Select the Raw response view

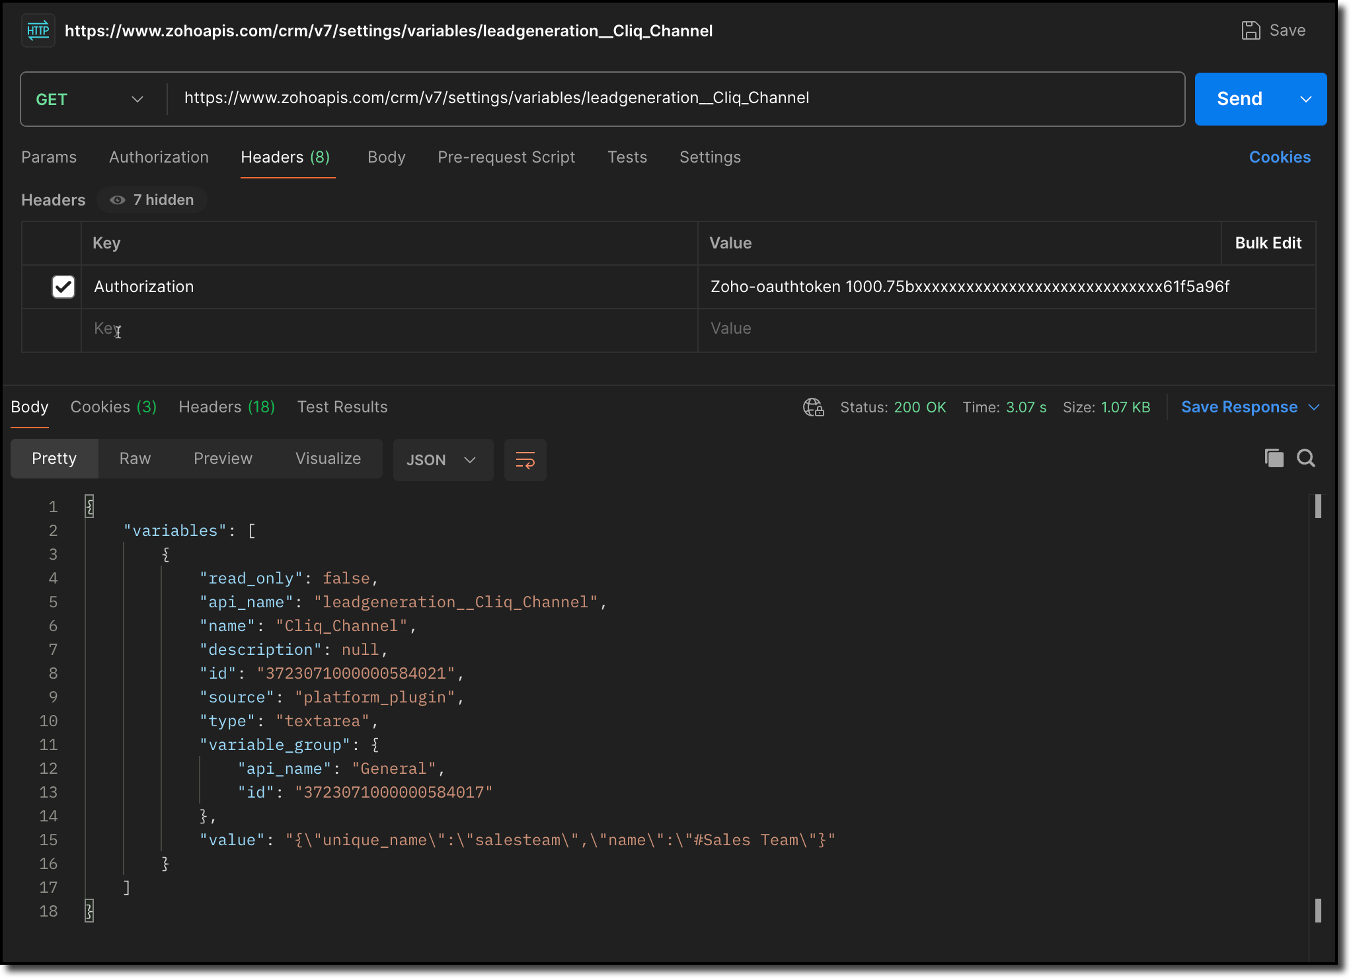point(135,459)
